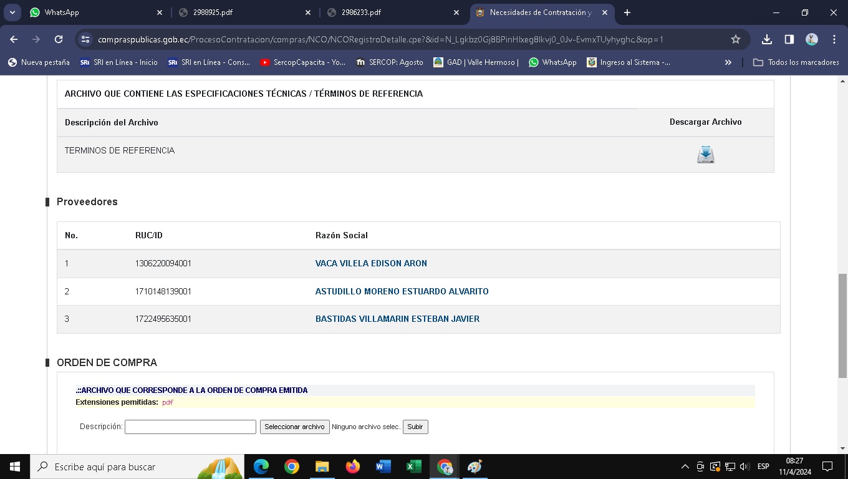Viewport: 848px width, 479px height.
Task: Focus the Descripción text field
Action: point(190,427)
